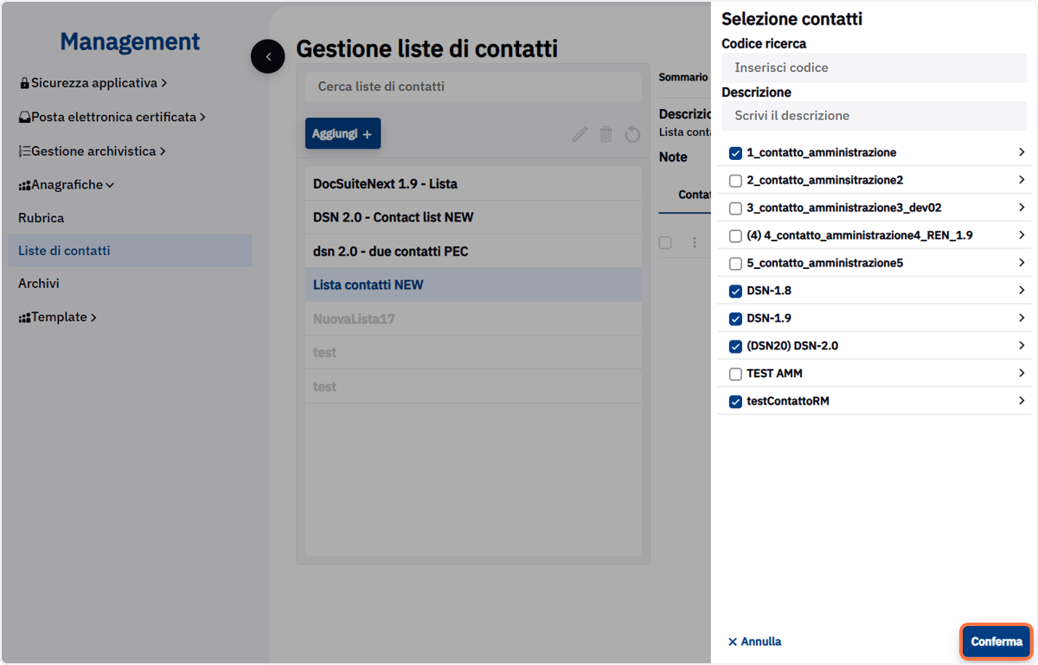Click the list icon beside Gestione archivistica
The height and width of the screenshot is (665, 1038).
click(x=24, y=151)
